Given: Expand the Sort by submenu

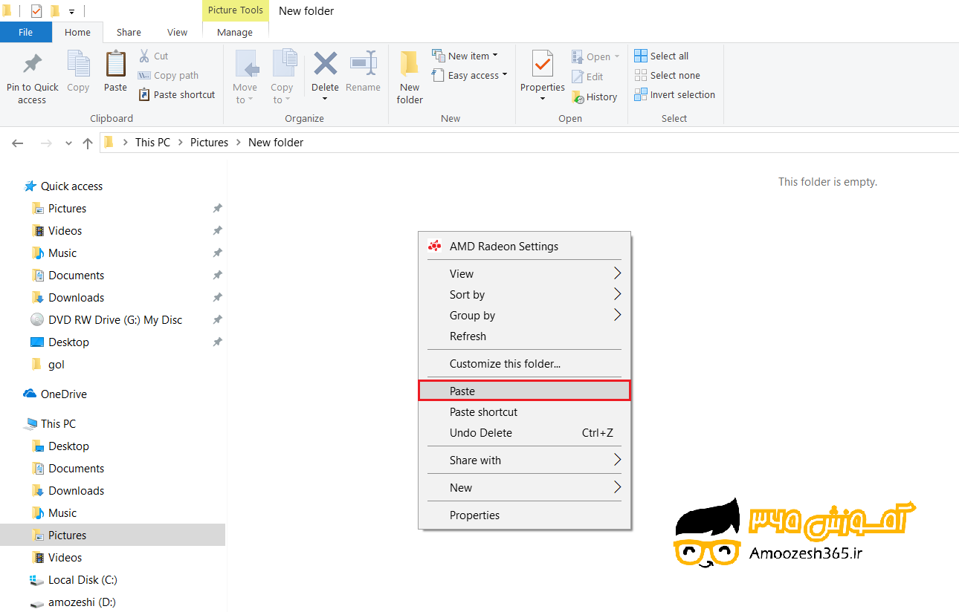Looking at the screenshot, I should click(x=467, y=294).
